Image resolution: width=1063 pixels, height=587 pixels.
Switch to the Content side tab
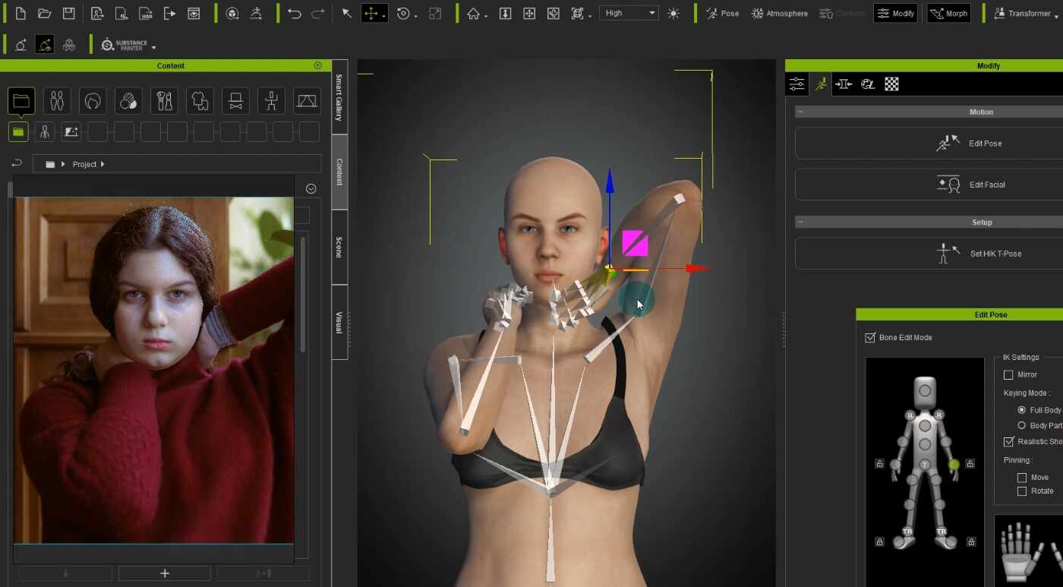(339, 172)
